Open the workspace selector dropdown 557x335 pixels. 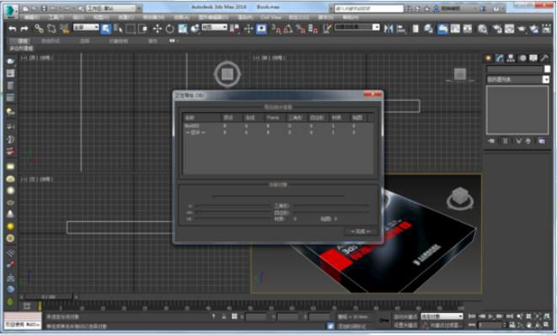pos(111,8)
